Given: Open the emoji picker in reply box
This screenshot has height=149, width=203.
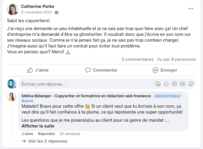Looking at the screenshot, I should coord(166,84).
